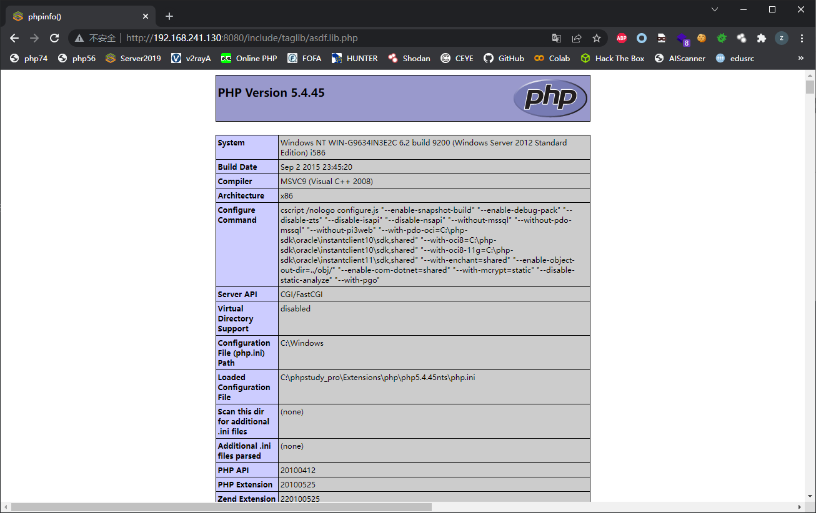Image resolution: width=816 pixels, height=513 pixels.
Task: Open the FOFA bookmark
Action: point(304,58)
